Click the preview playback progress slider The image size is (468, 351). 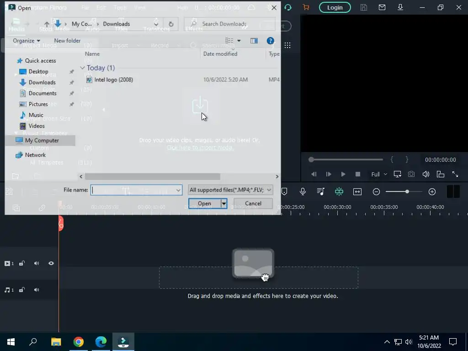[346, 160]
